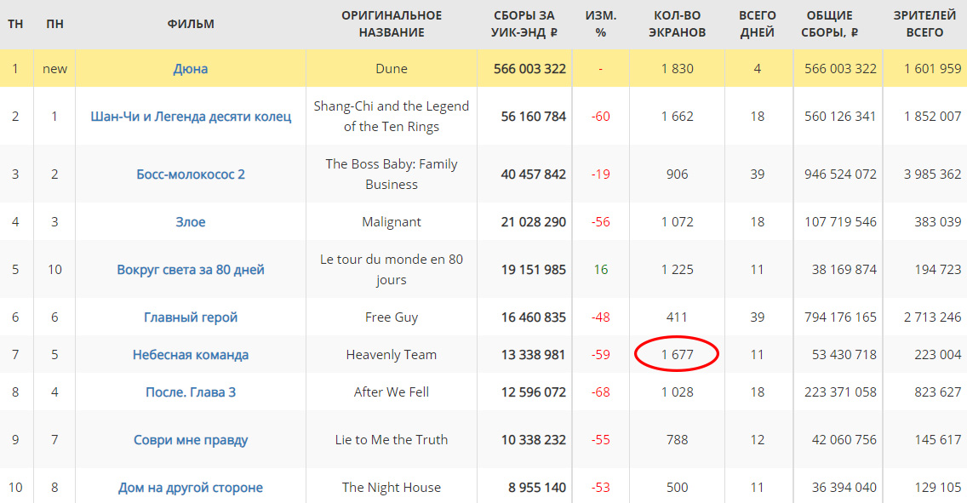
Task: Select the original title Malignant
Action: click(x=392, y=221)
